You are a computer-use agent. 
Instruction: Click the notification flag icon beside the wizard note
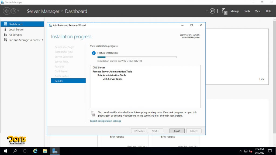coord(93,114)
